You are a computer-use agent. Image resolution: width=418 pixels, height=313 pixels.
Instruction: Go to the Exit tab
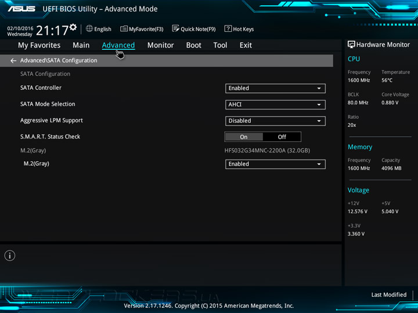click(x=246, y=45)
